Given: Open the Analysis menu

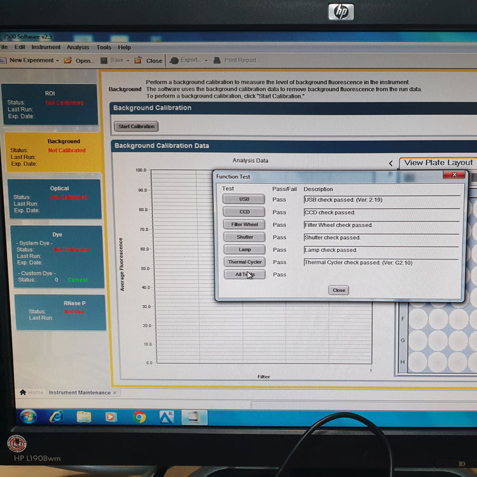Looking at the screenshot, I should pos(78,47).
